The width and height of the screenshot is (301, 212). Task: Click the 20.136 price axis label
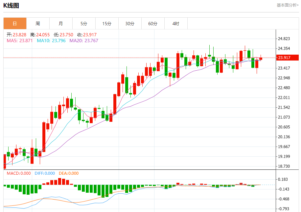[x=284, y=137]
